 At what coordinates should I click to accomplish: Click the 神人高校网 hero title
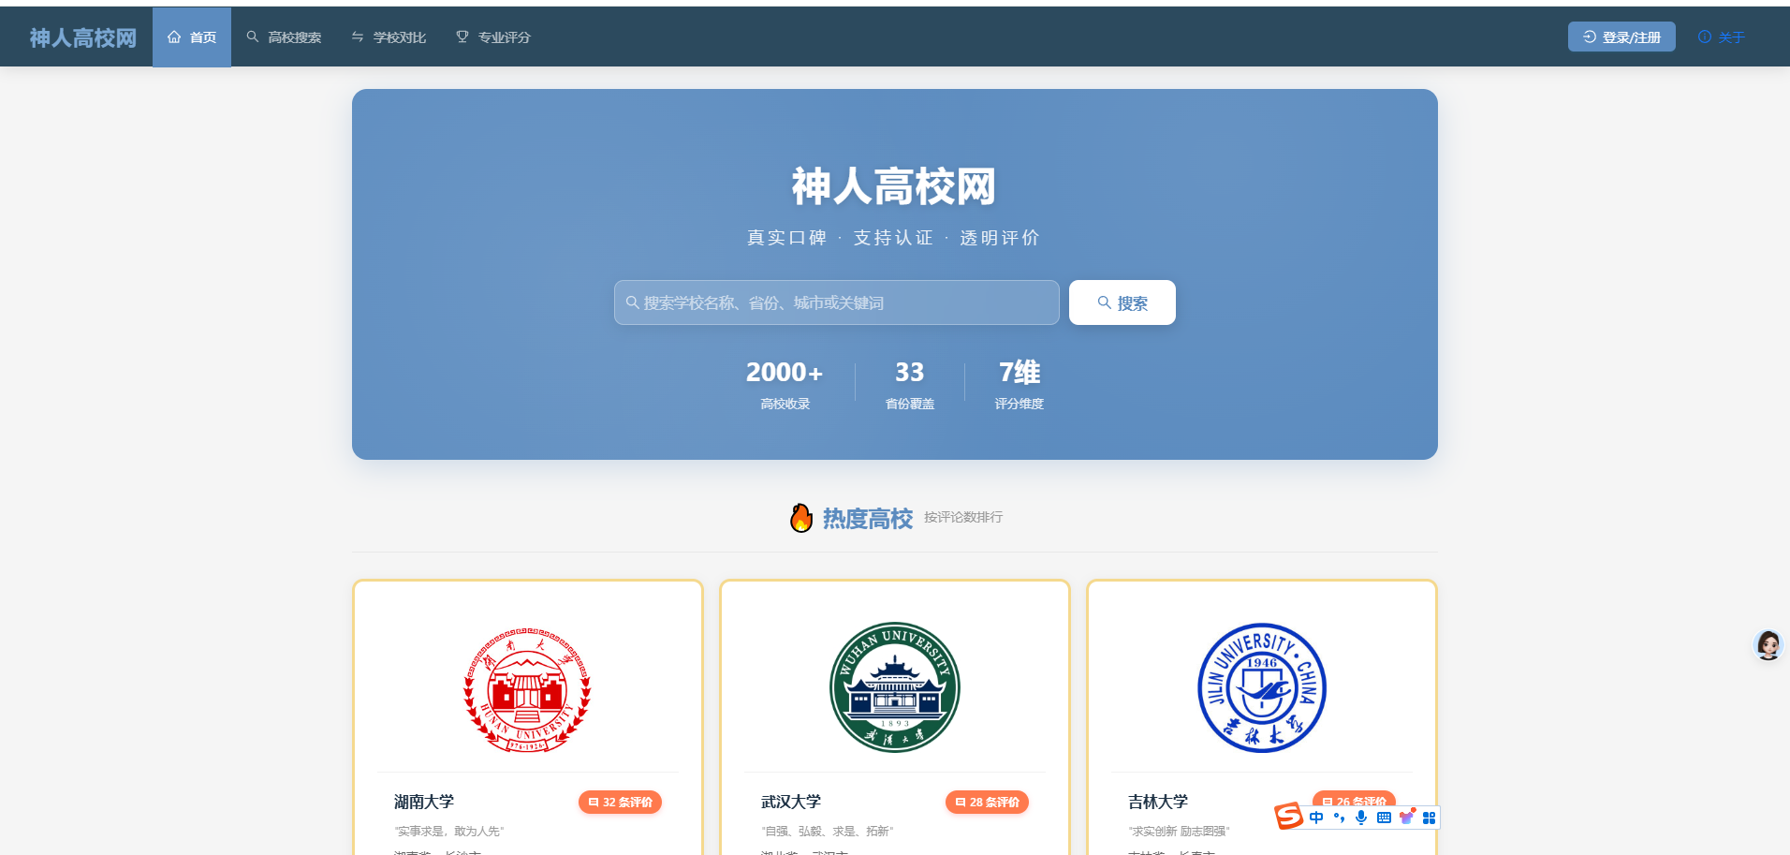tap(894, 186)
